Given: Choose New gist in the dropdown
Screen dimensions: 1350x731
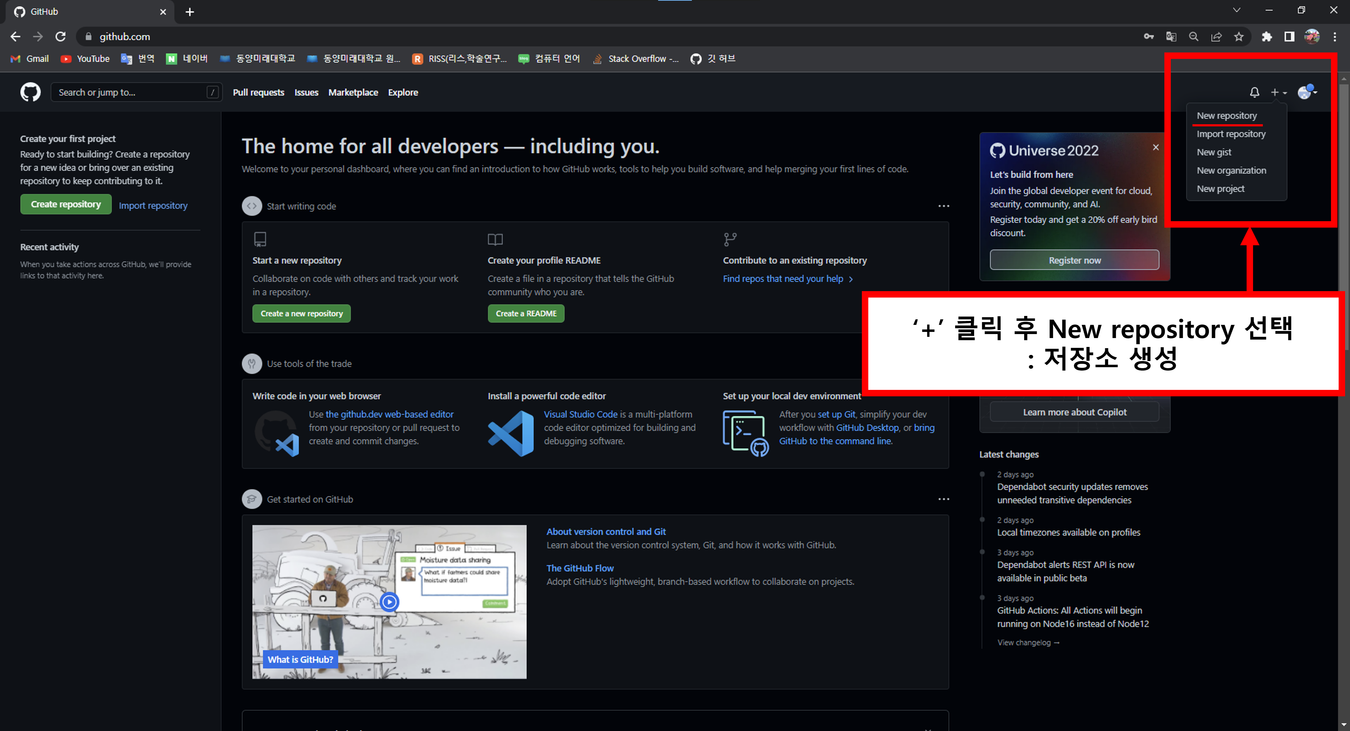Looking at the screenshot, I should [1214, 152].
